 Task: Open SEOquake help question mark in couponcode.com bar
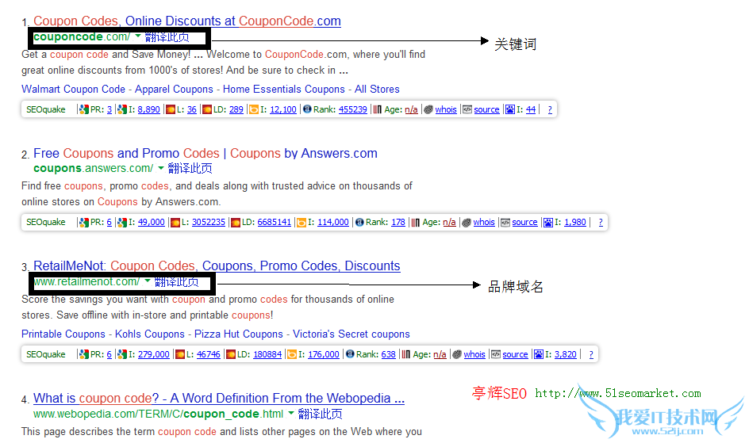(550, 109)
